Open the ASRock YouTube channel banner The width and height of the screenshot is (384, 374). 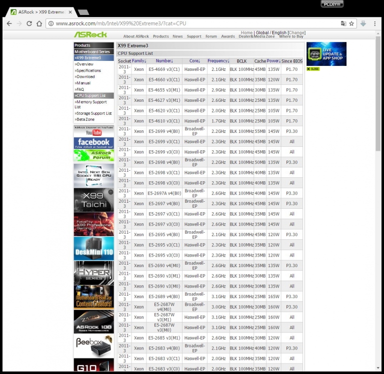tap(94, 131)
